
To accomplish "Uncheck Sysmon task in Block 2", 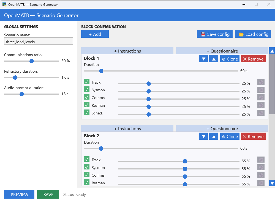I will tap(87, 167).
